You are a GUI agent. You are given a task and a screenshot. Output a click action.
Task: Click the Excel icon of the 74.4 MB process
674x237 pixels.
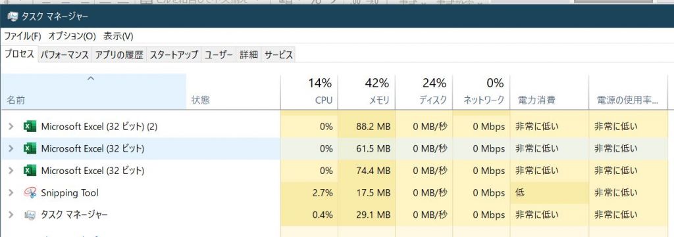tap(29, 171)
